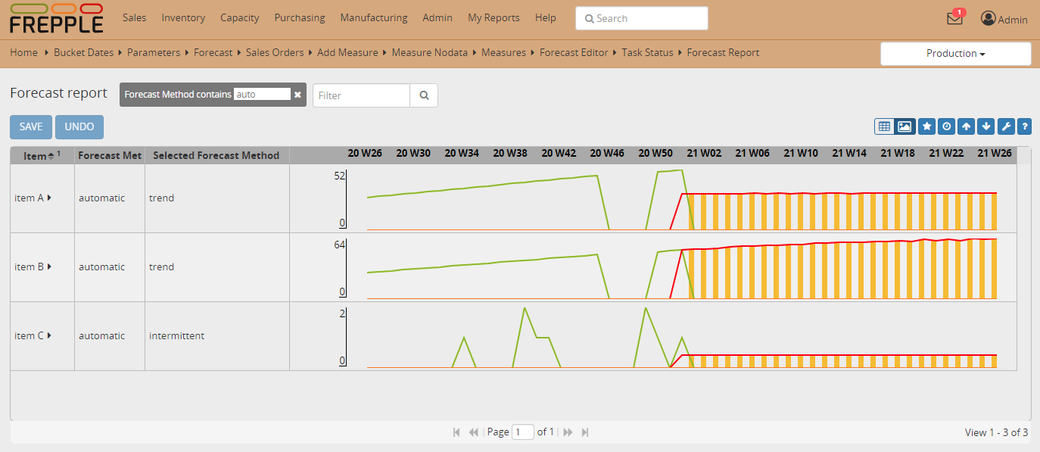
Task: Expand the item A row details
Action: click(49, 198)
